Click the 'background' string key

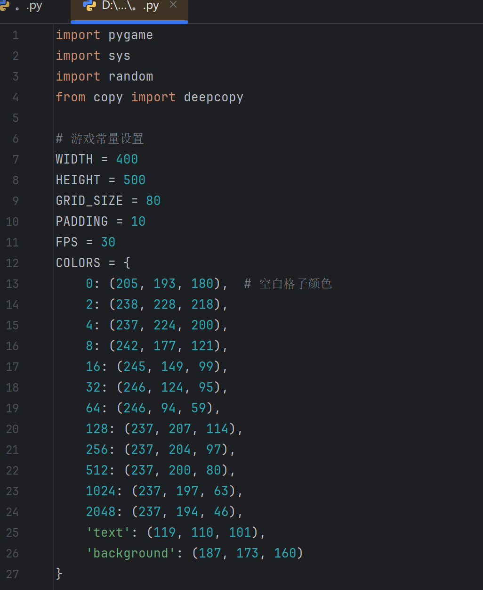point(131,553)
